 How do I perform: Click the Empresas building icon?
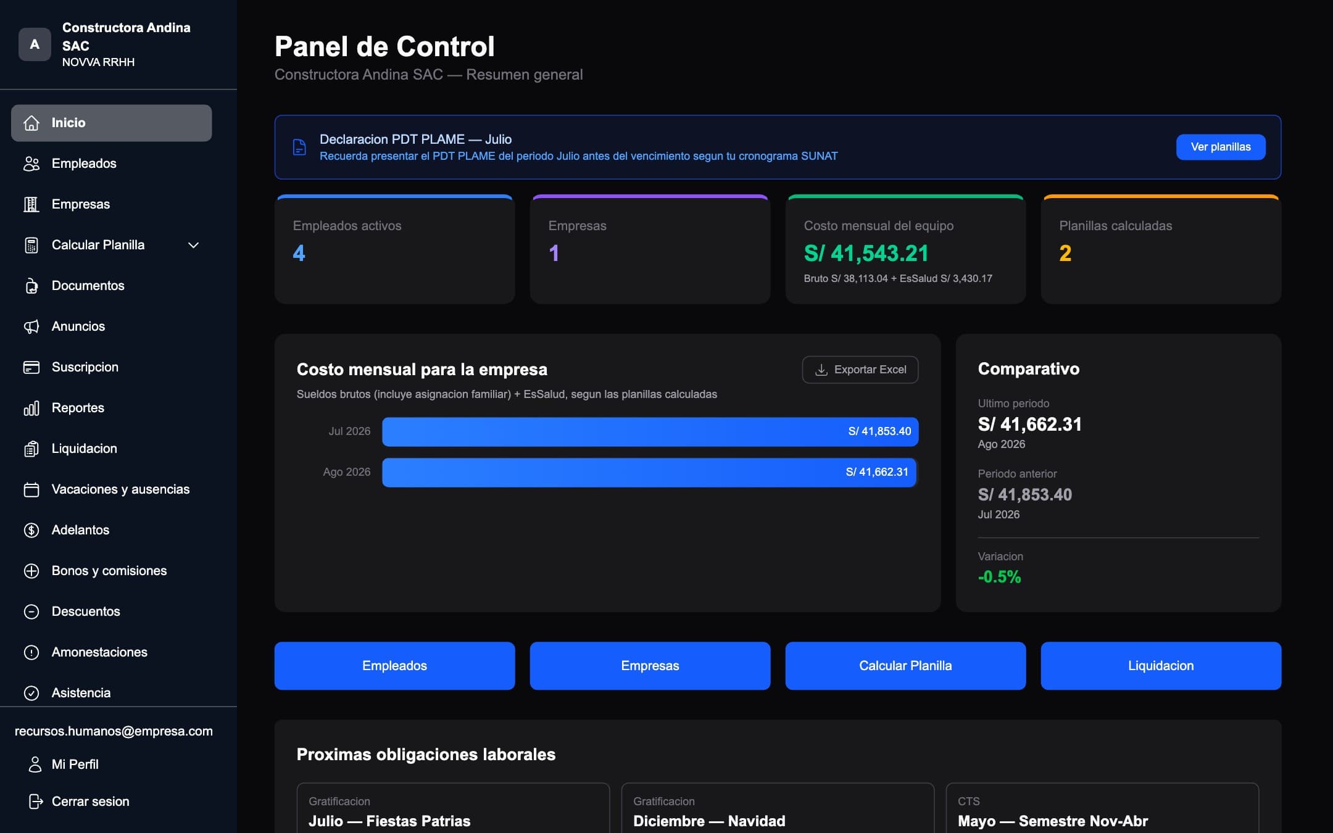(x=31, y=204)
